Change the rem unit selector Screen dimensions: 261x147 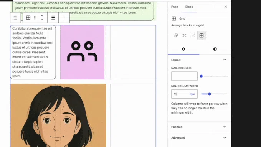coord(192,94)
